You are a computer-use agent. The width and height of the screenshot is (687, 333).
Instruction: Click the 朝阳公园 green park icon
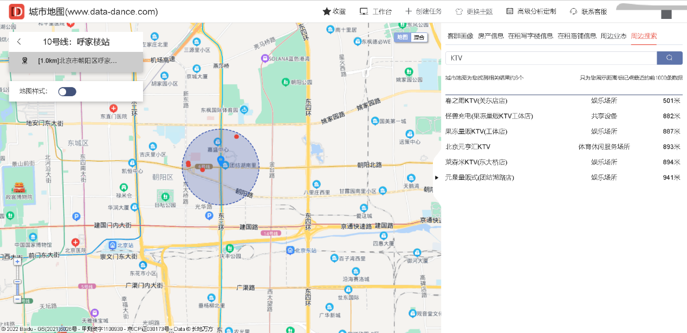point(286,82)
